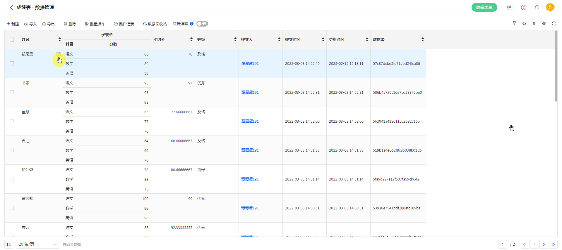Open the sort order icon
The width and height of the screenshot is (562, 250).
534,23
